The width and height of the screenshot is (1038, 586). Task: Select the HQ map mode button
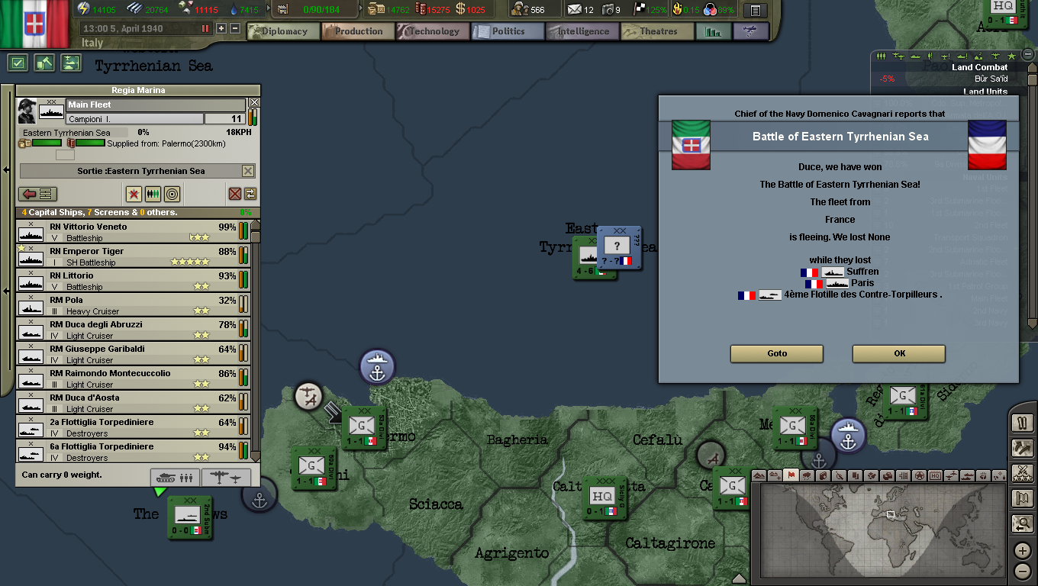[x=935, y=475]
